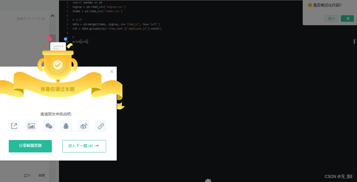This screenshot has width=357, height=182.
Task: Click the cnt = data.groupby code line
Action: [117, 29]
